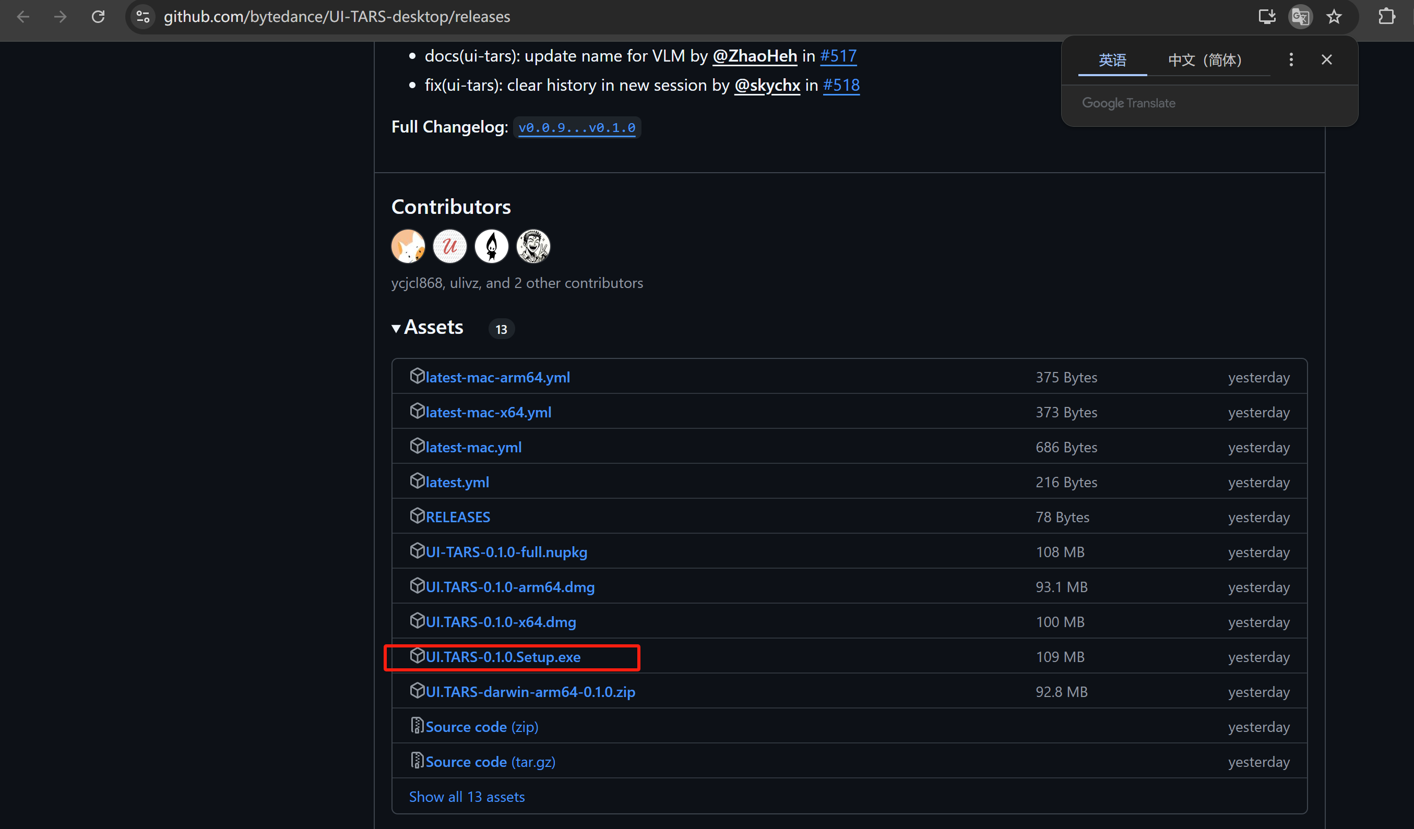1414x829 pixels.
Task: Click the zip file icon beside Source code (zip)
Action: point(417,725)
